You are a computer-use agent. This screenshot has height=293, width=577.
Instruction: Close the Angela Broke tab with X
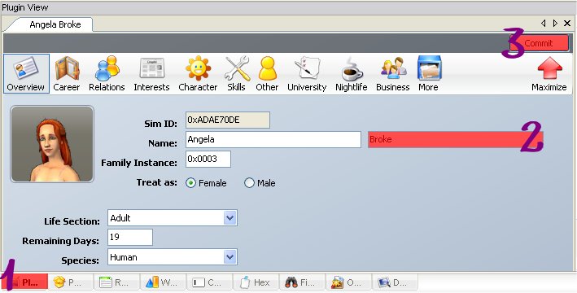click(567, 24)
